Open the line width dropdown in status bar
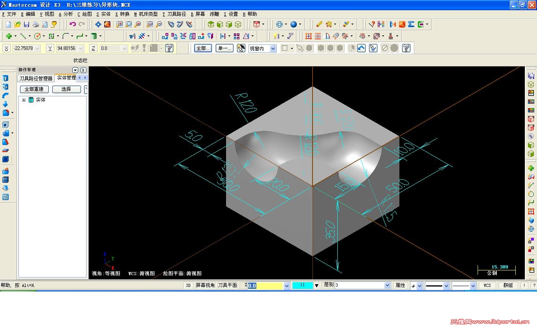The height and width of the screenshot is (327, 537). [473, 285]
